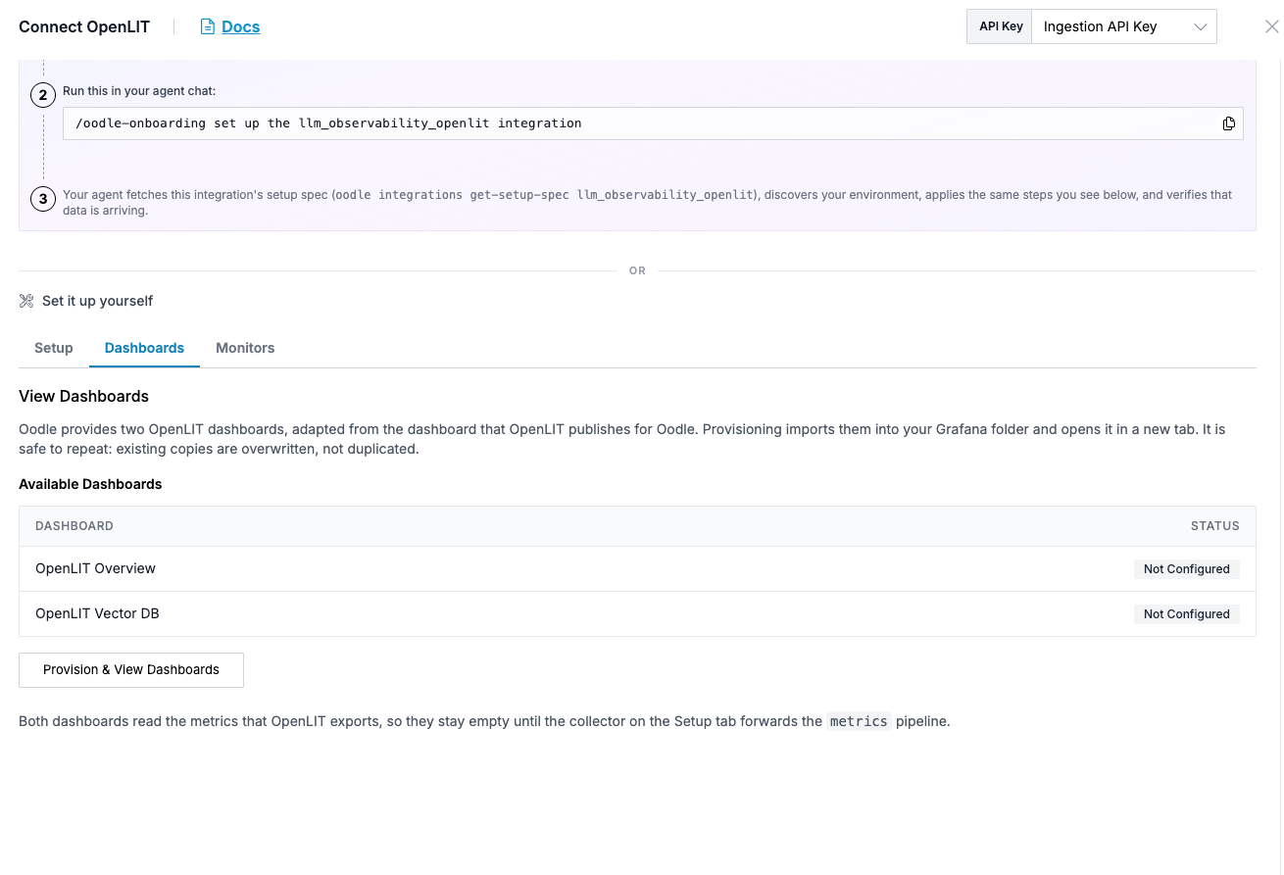Click the STATUS column header

click(x=1215, y=526)
